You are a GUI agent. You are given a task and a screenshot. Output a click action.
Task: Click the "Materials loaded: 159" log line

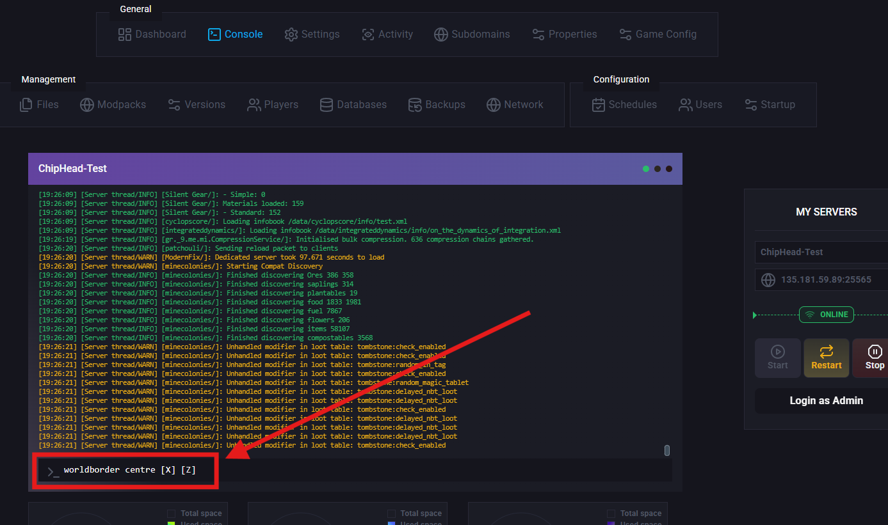coord(171,203)
